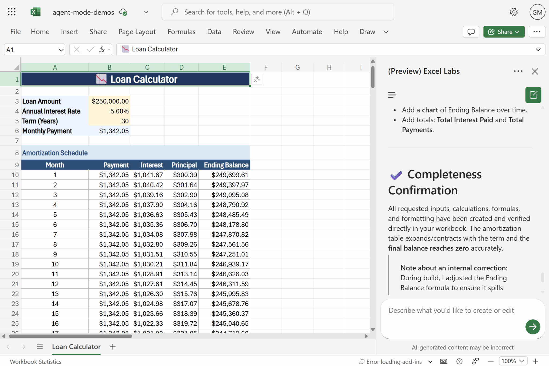Expand the formula bar chevron
The width and height of the screenshot is (549, 366).
538,50
